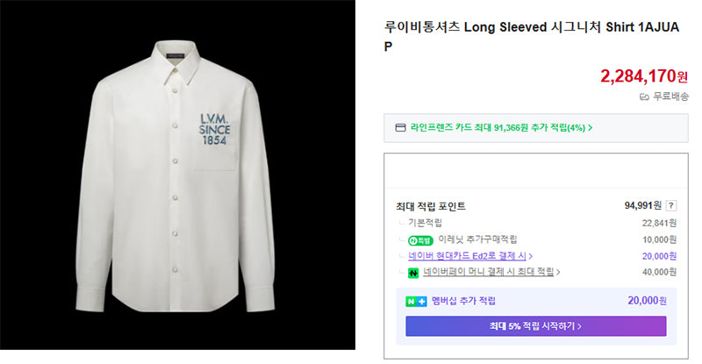Open 네이버페이 머니 결제 시 최대 적립 link

(x=489, y=272)
